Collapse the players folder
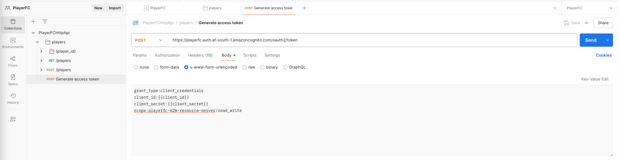619x160 pixels. (x=37, y=42)
